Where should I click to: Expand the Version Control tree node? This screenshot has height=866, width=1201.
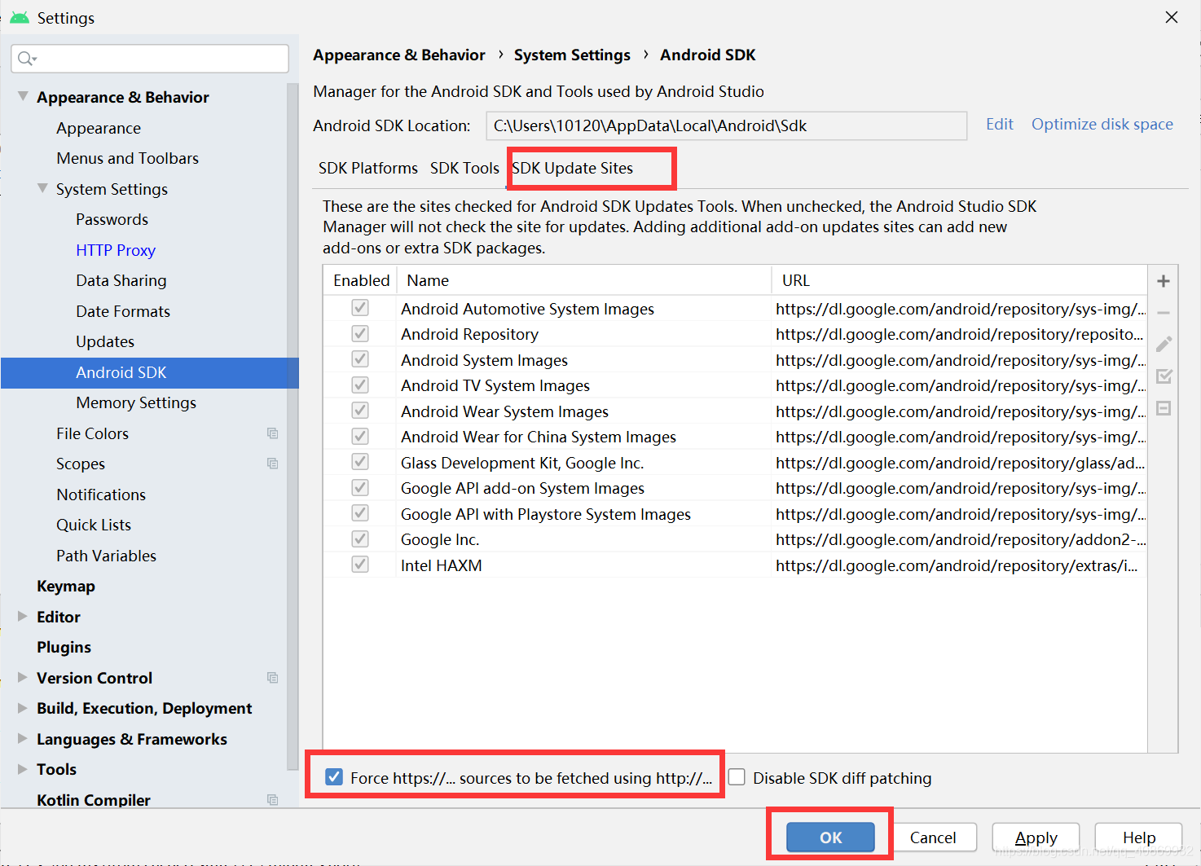(23, 678)
